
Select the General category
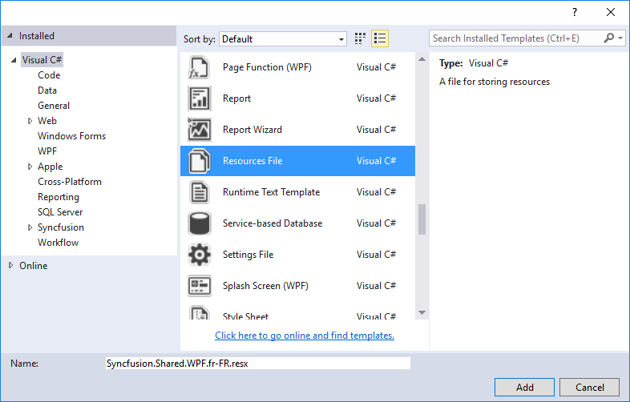(54, 106)
